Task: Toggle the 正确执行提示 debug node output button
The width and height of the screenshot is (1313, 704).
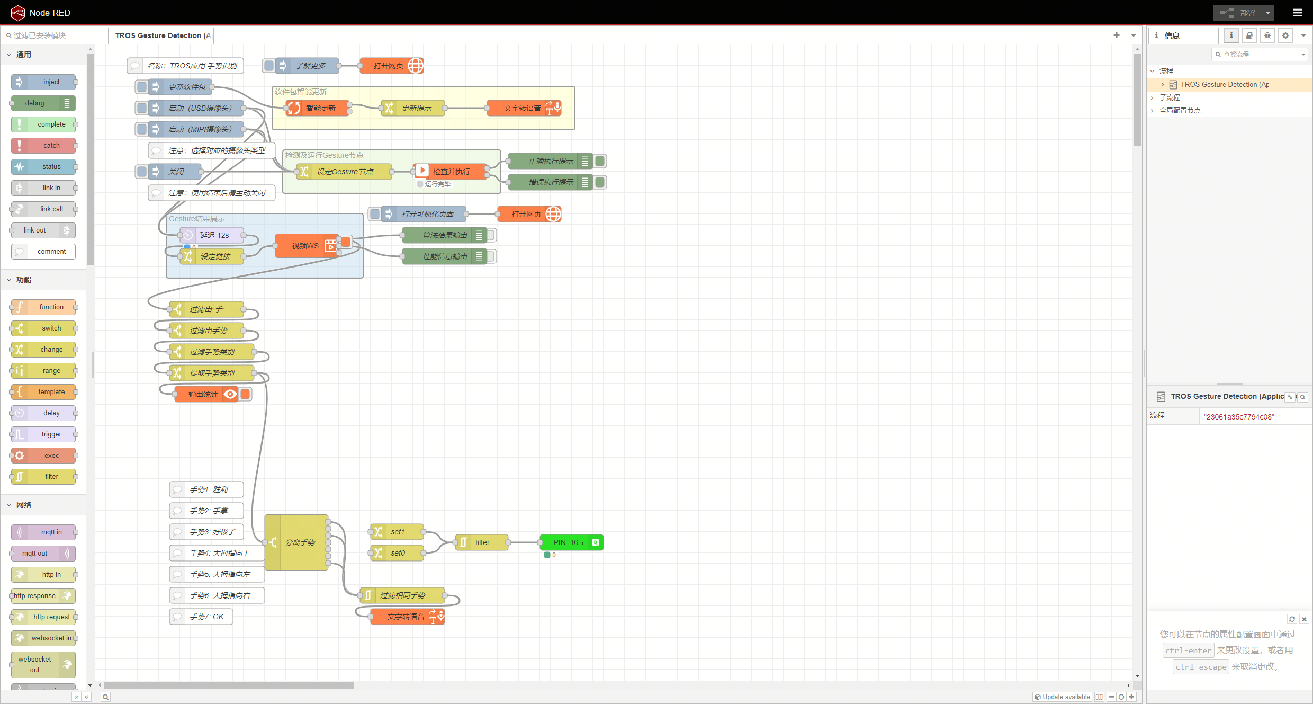Action: [600, 161]
